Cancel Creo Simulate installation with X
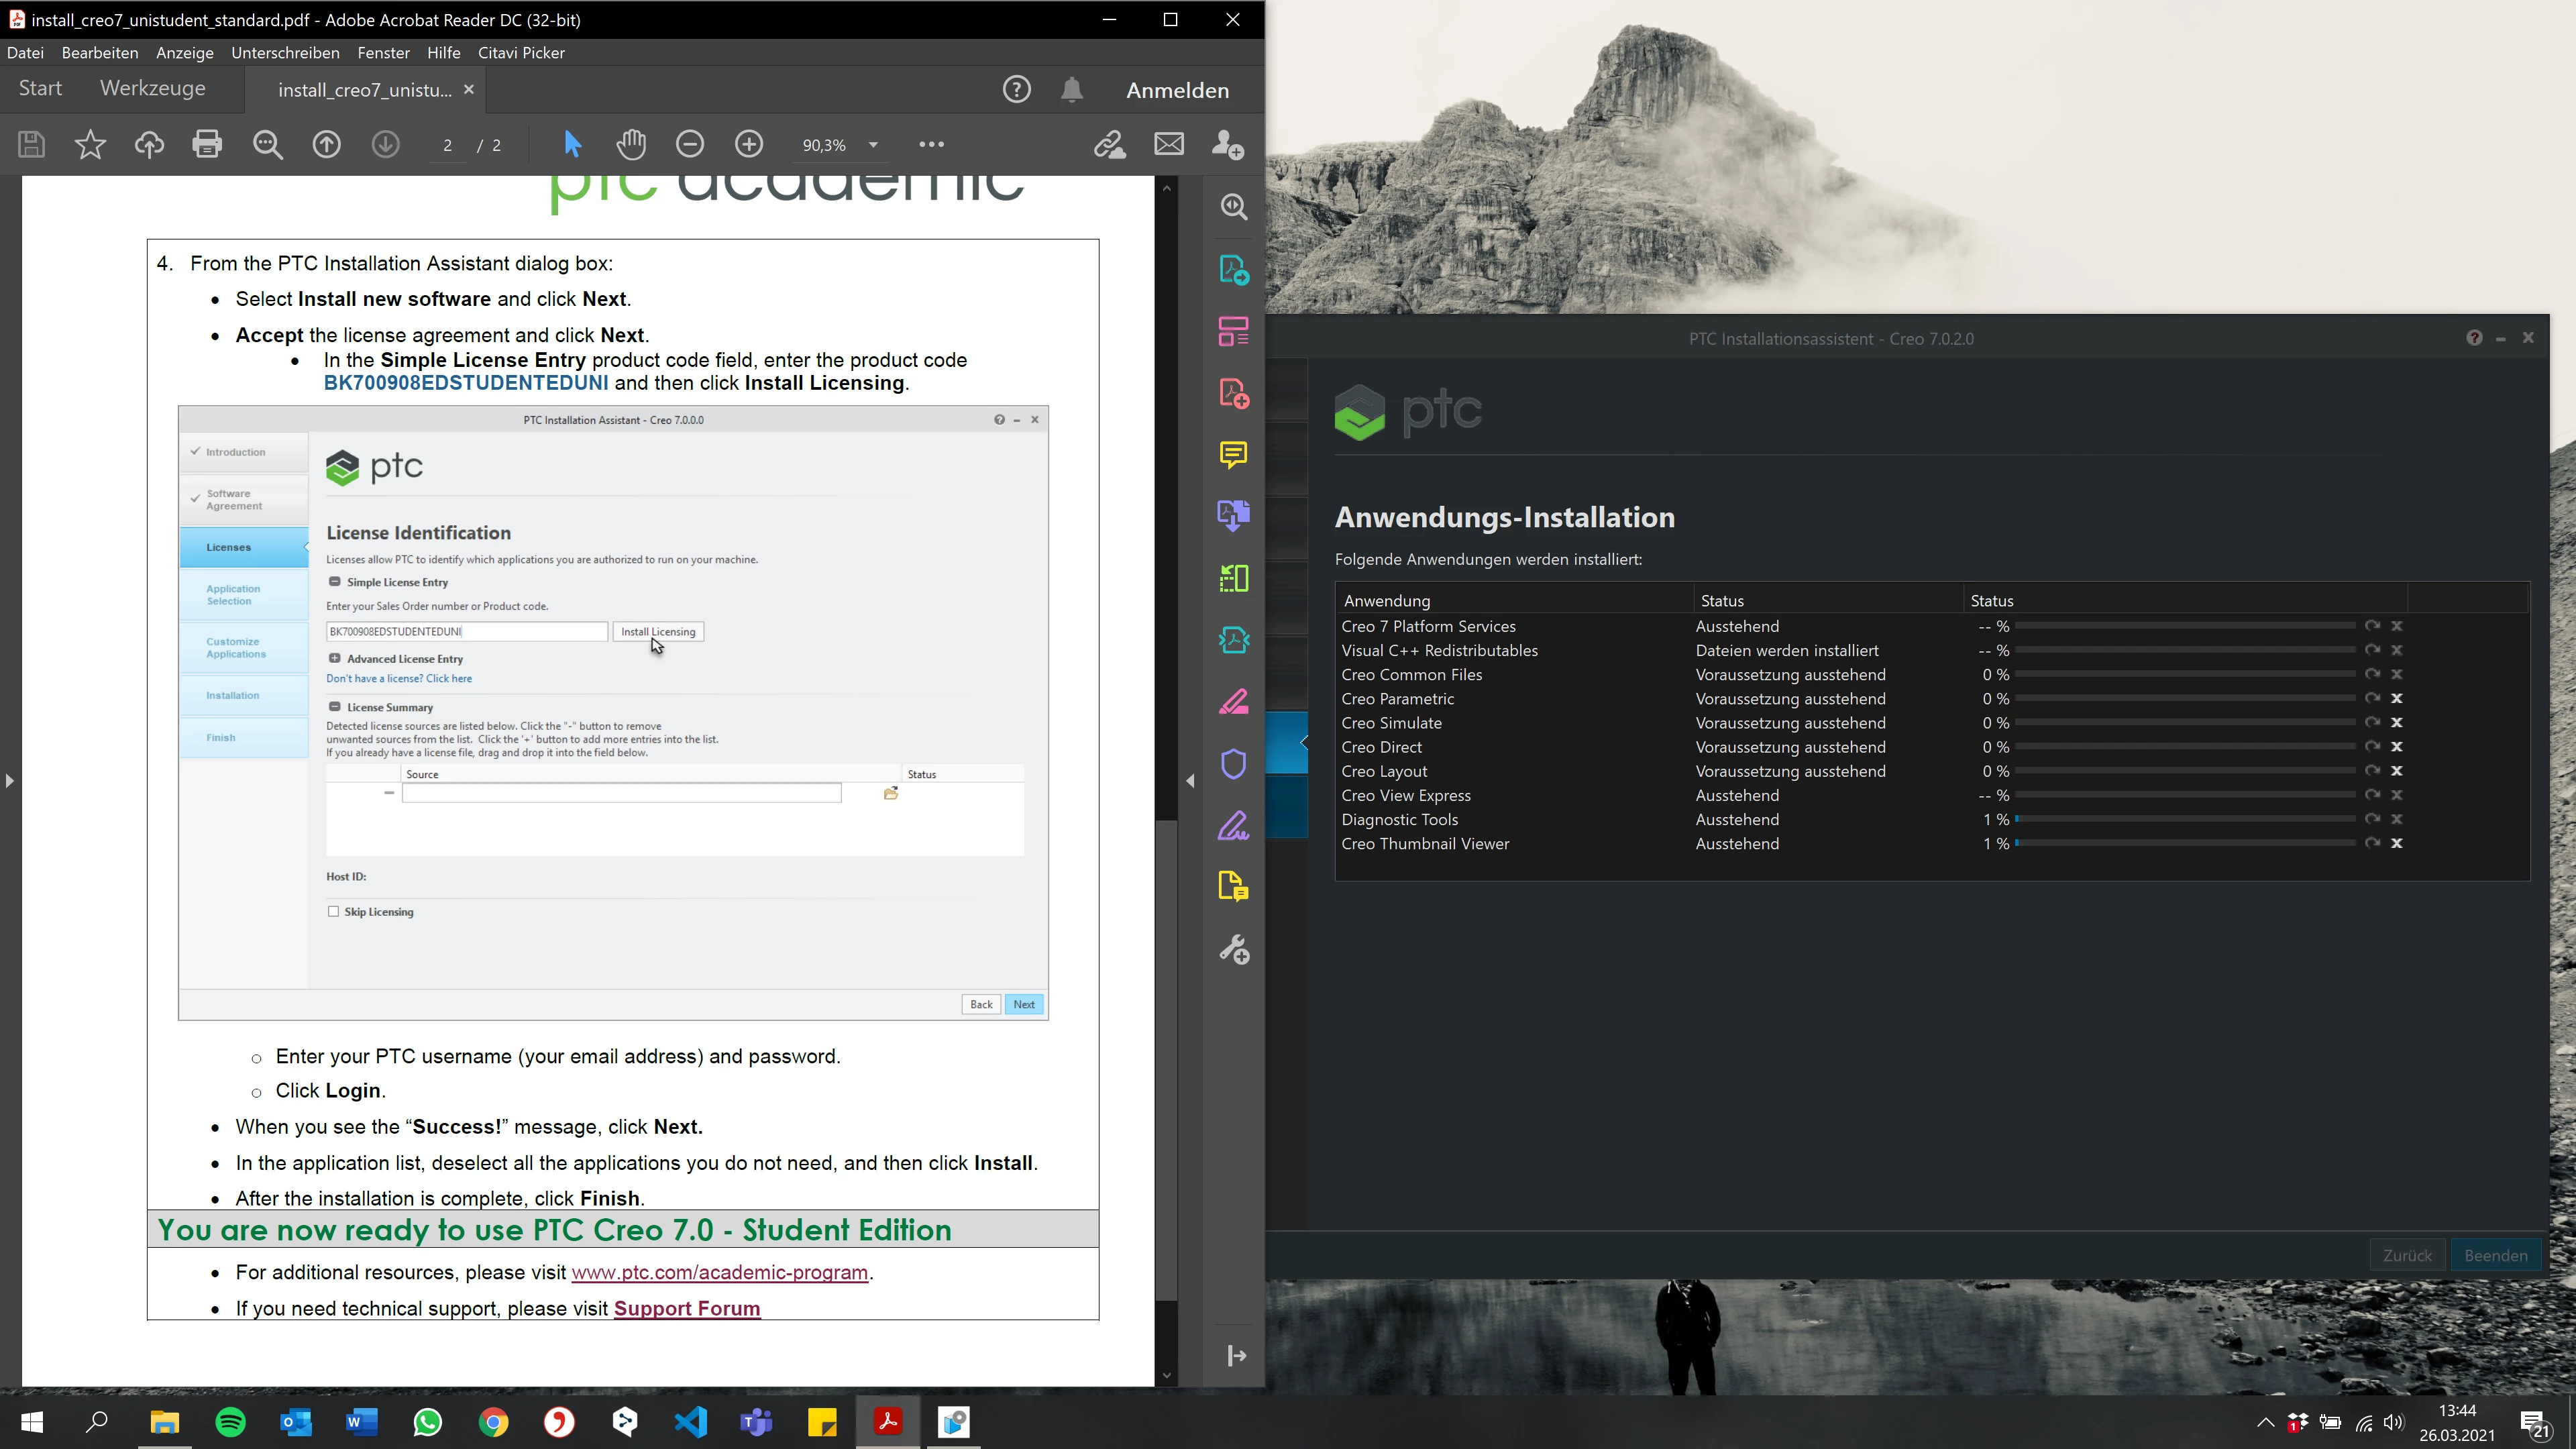Viewport: 2576px width, 1449px height. 2396,722
